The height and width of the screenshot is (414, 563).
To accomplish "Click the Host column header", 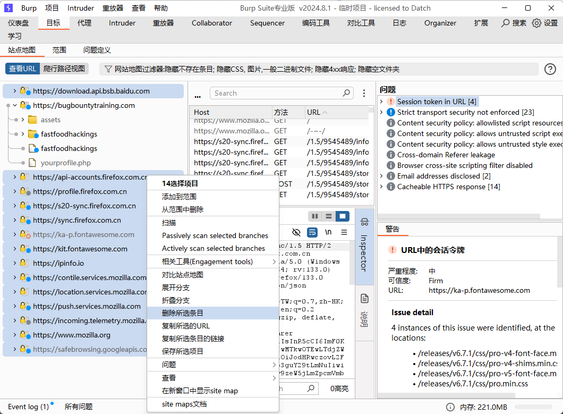I will point(231,112).
